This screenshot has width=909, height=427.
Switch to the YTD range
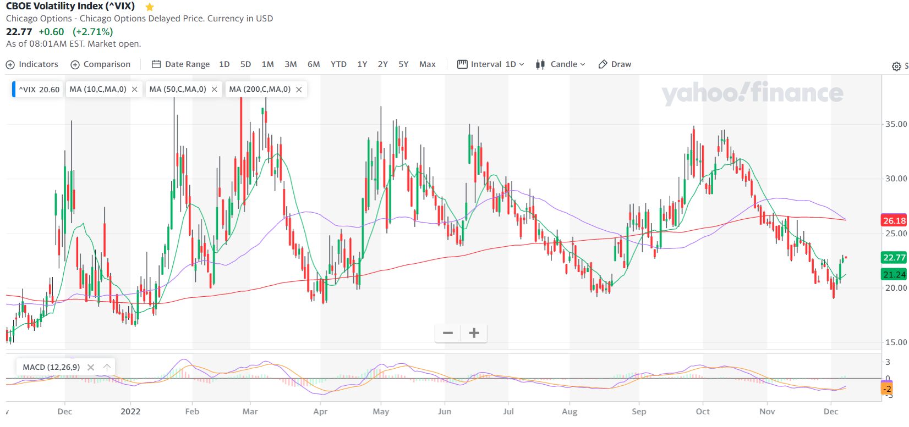tap(338, 64)
